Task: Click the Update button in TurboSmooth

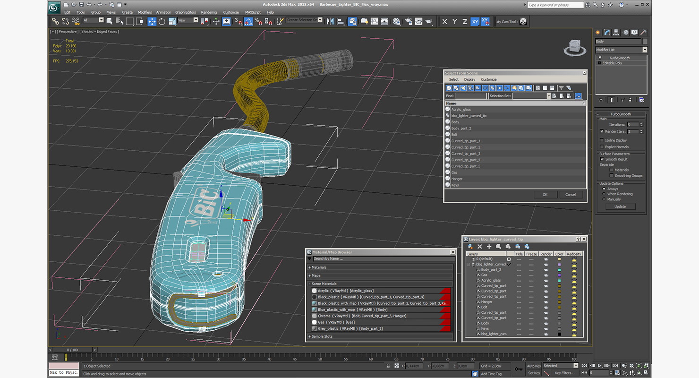Action: point(620,206)
